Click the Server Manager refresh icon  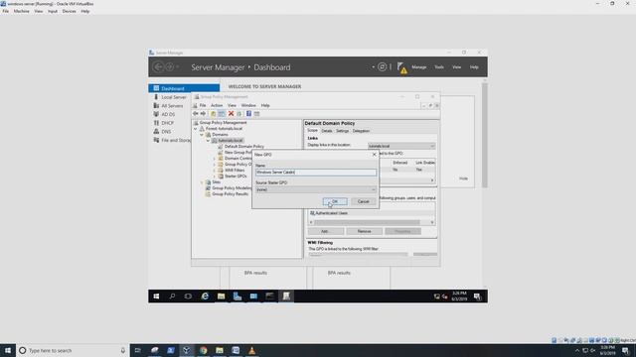click(x=382, y=67)
